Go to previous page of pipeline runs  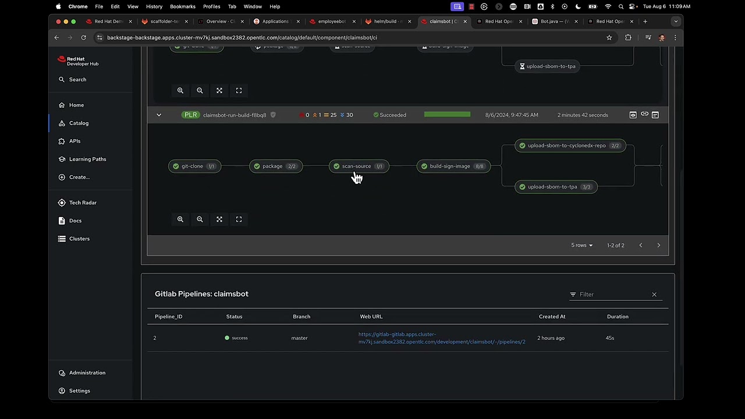pos(641,245)
